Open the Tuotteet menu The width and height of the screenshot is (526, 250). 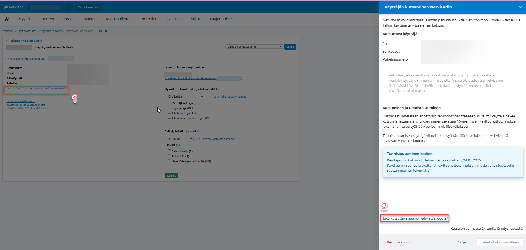[47, 19]
